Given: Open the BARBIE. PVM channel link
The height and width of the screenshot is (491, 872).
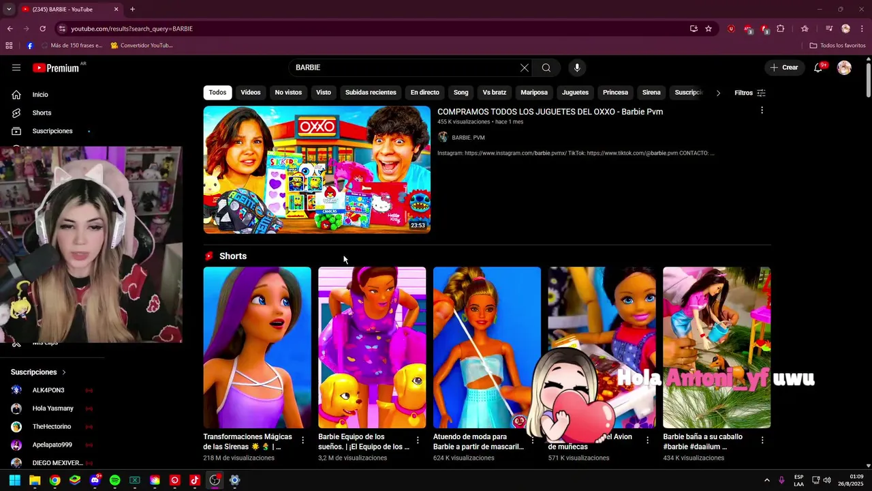Looking at the screenshot, I should pyautogui.click(x=468, y=138).
